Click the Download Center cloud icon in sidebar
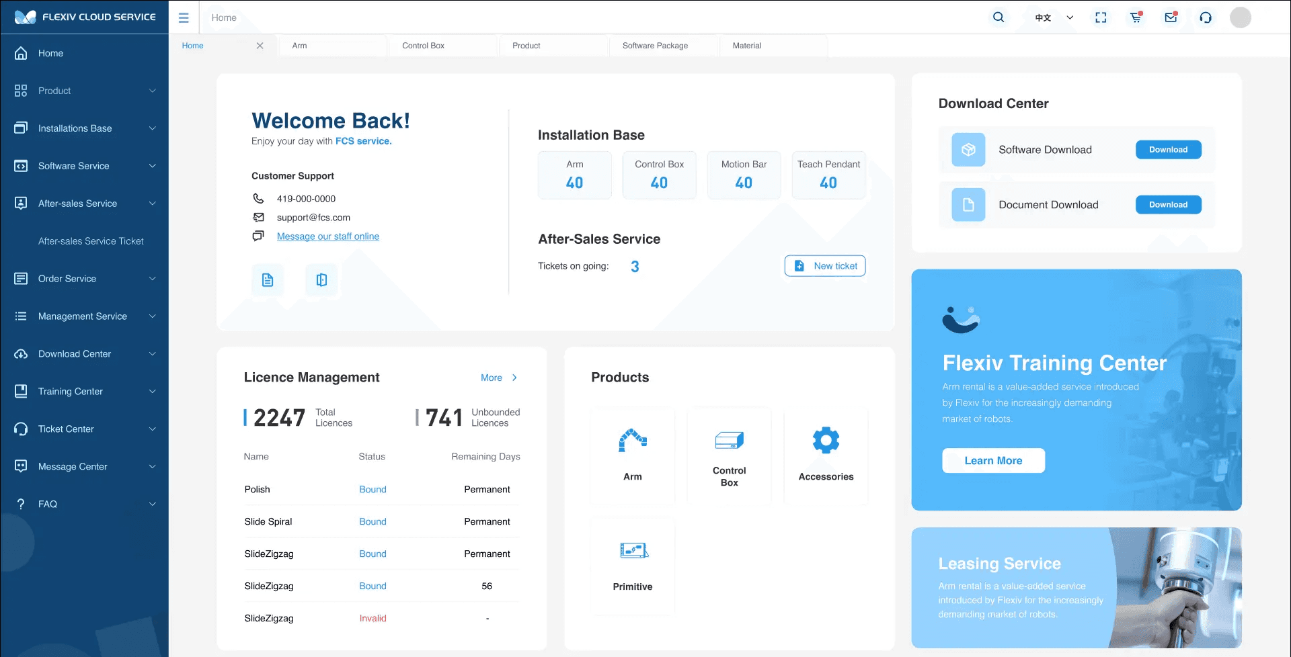This screenshot has height=657, width=1291. click(x=21, y=354)
